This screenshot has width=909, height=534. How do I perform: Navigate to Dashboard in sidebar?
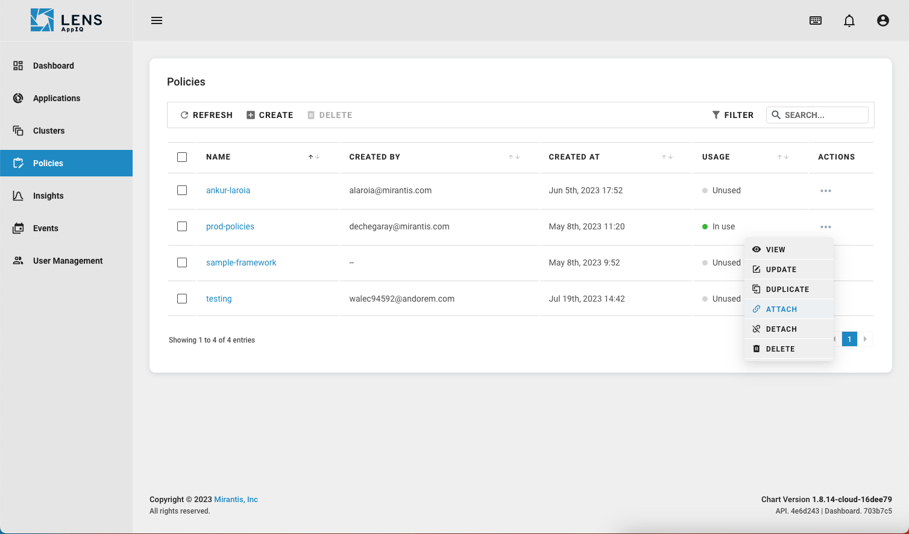click(66, 66)
